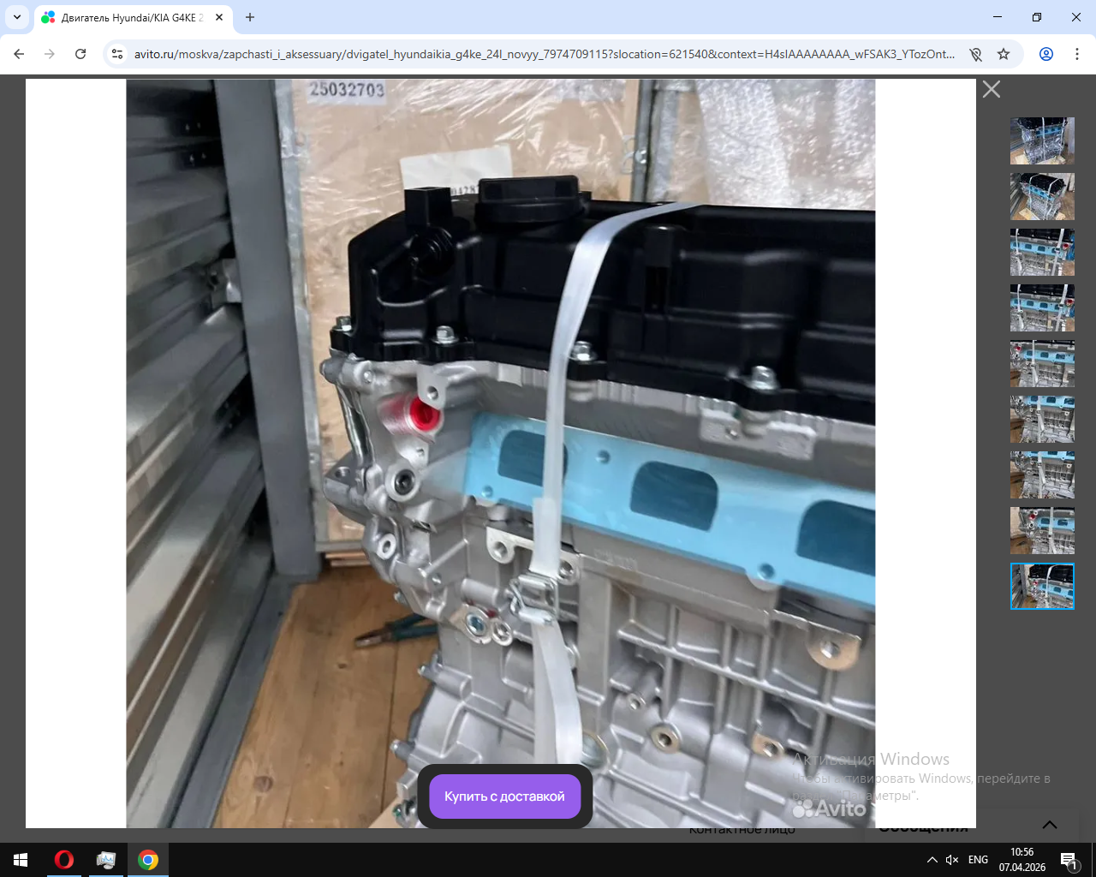Select the first engine thumbnail
The width and height of the screenshot is (1096, 877).
(x=1042, y=140)
